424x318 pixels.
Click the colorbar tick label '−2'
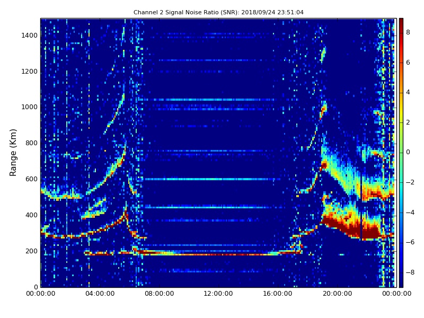click(x=410, y=182)
